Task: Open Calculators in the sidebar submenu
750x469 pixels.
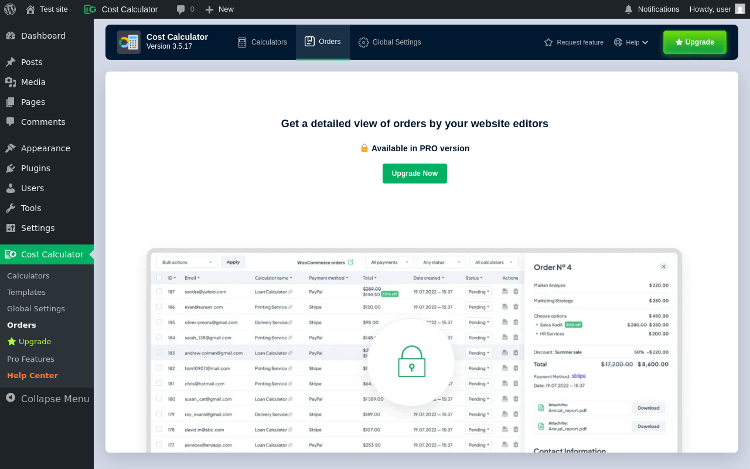Action: pos(28,276)
